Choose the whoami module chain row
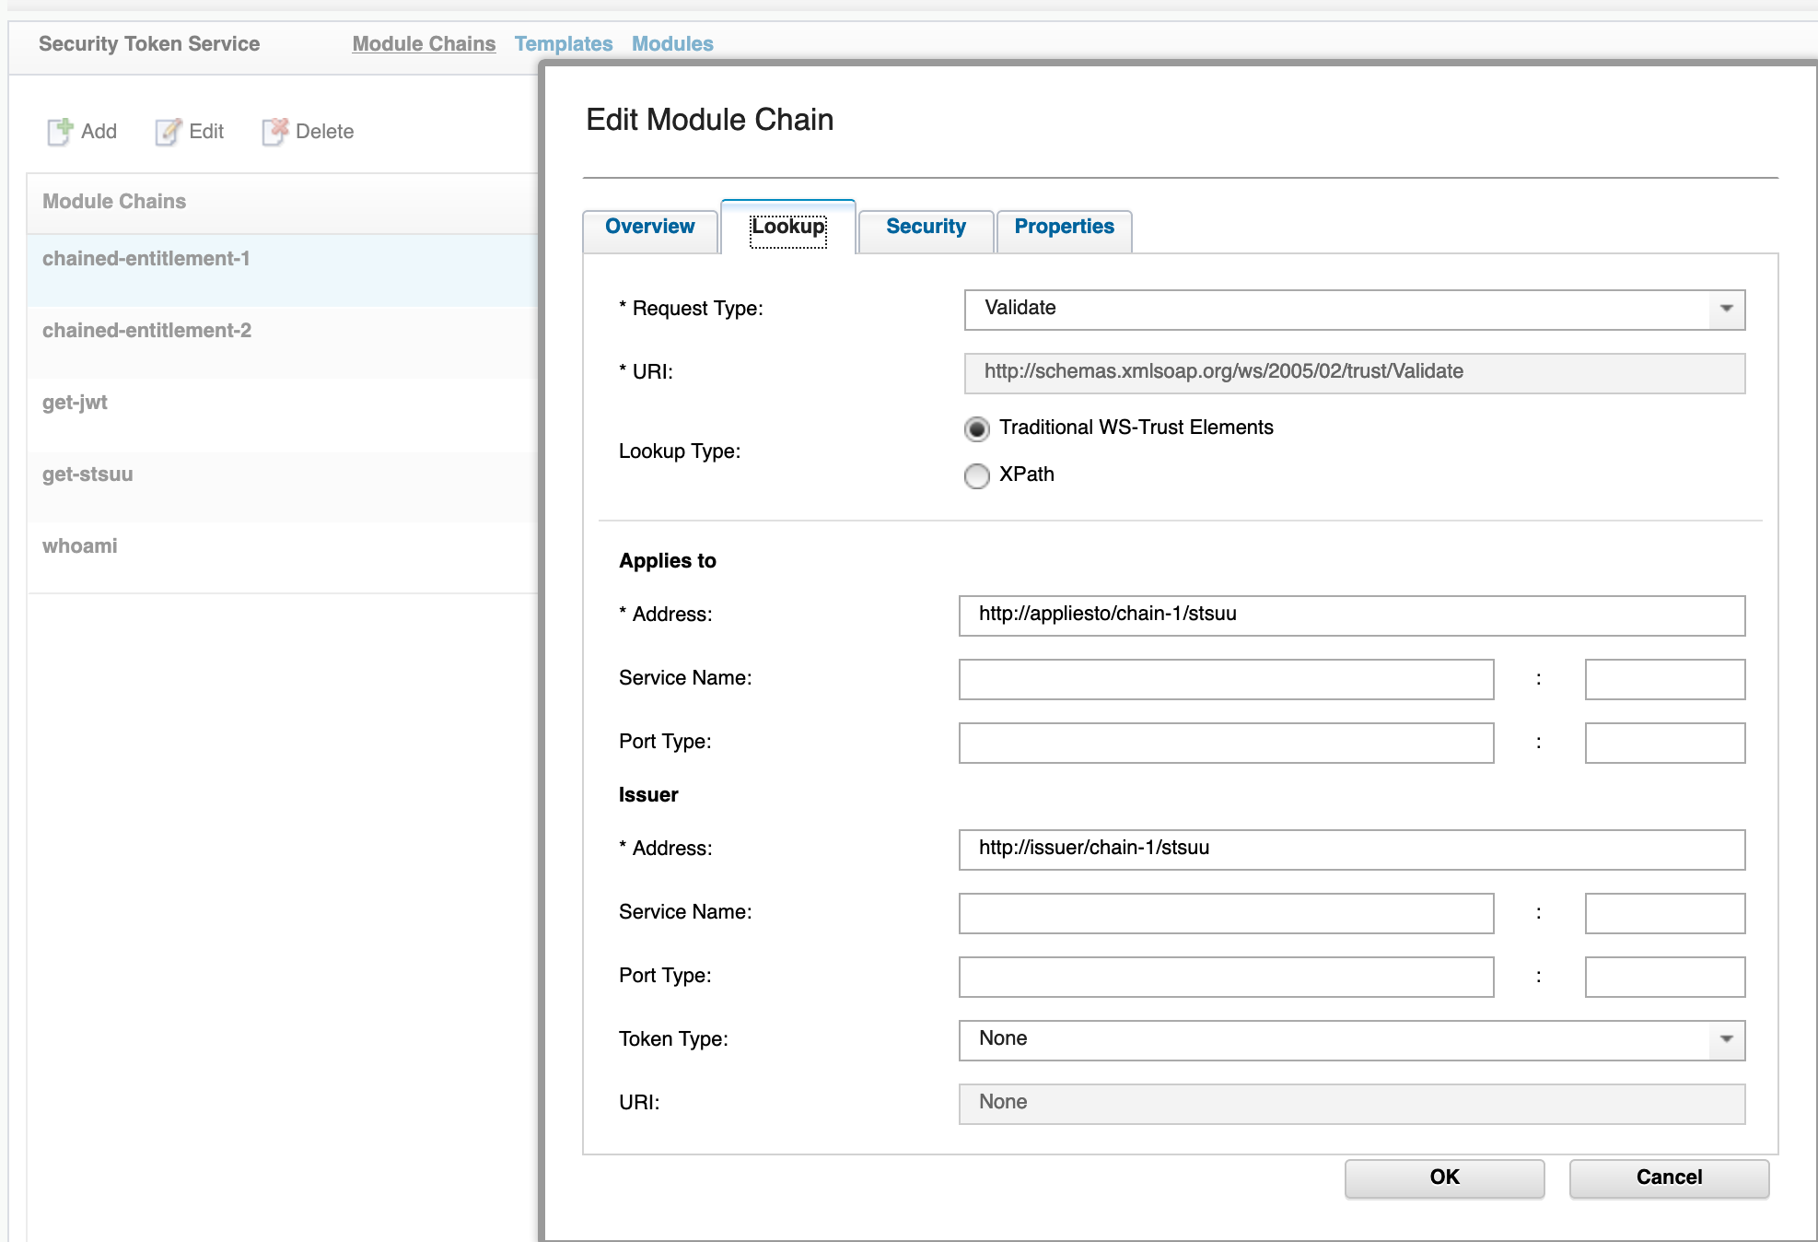Image resolution: width=1818 pixels, height=1242 pixels. [x=80, y=546]
